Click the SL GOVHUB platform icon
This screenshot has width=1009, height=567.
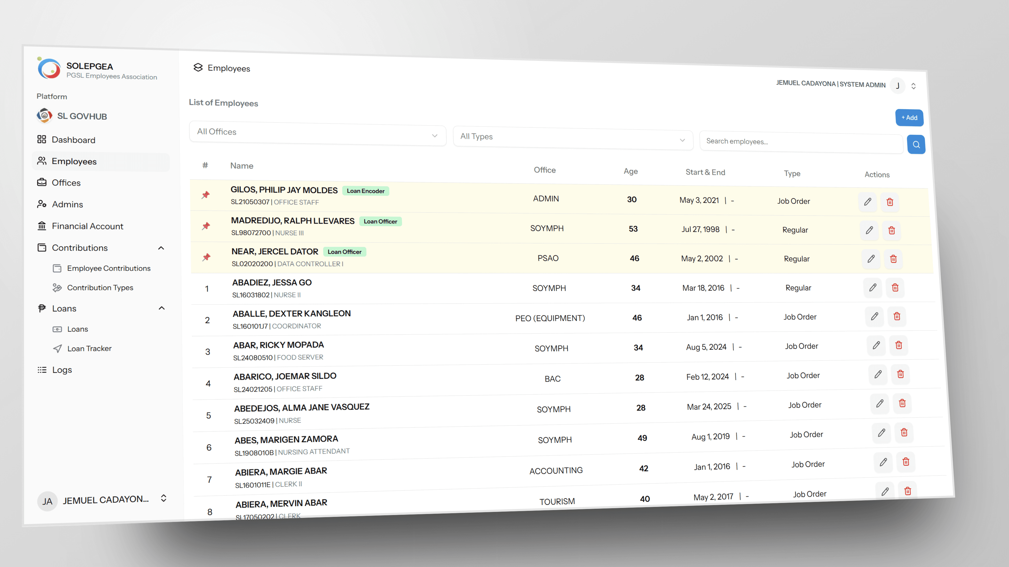click(44, 115)
